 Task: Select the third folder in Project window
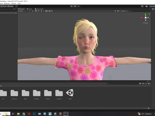pyautogui.click(x=26, y=93)
